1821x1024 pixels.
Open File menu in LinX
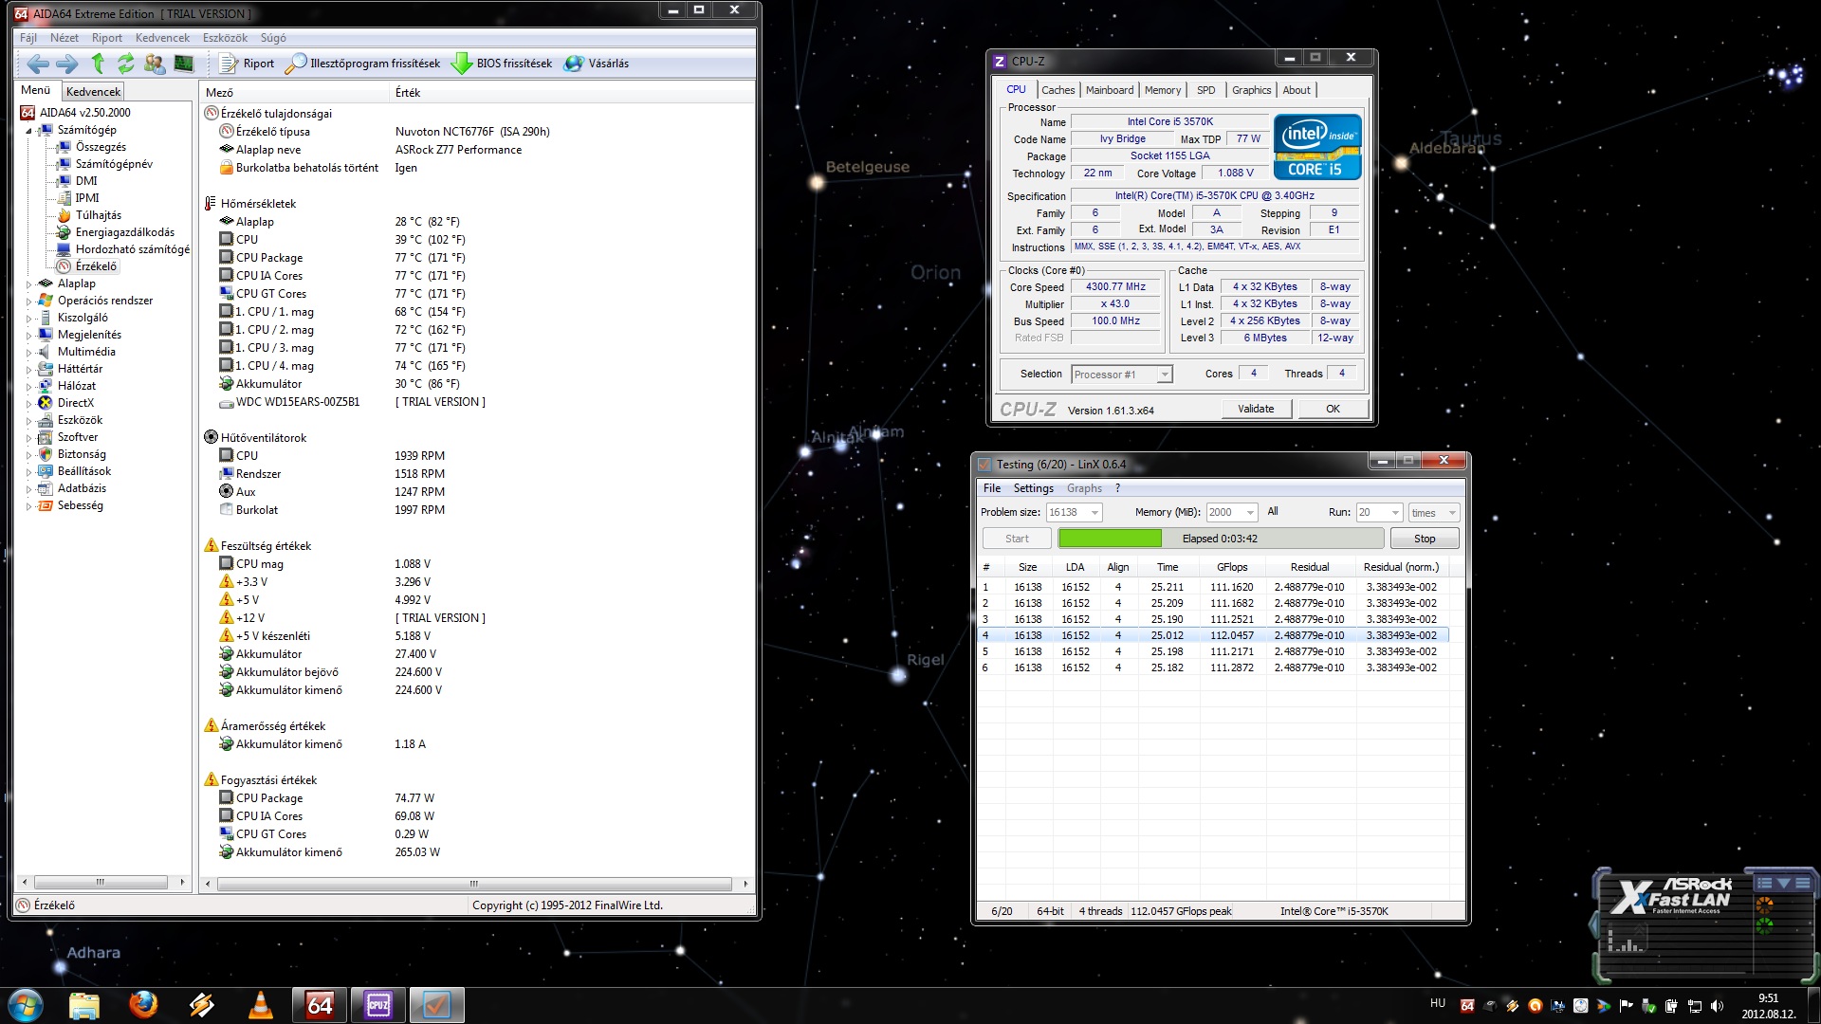tap(992, 488)
